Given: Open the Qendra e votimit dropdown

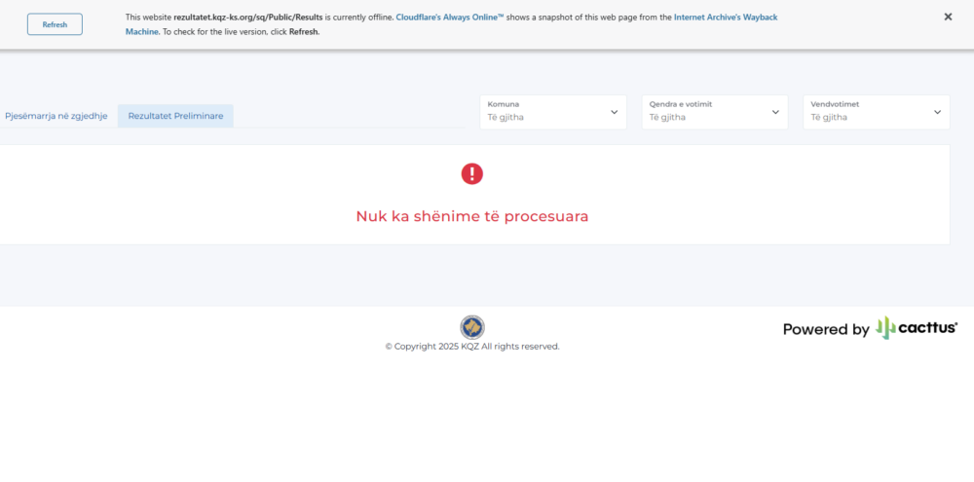Looking at the screenshot, I should pyautogui.click(x=707, y=111).
